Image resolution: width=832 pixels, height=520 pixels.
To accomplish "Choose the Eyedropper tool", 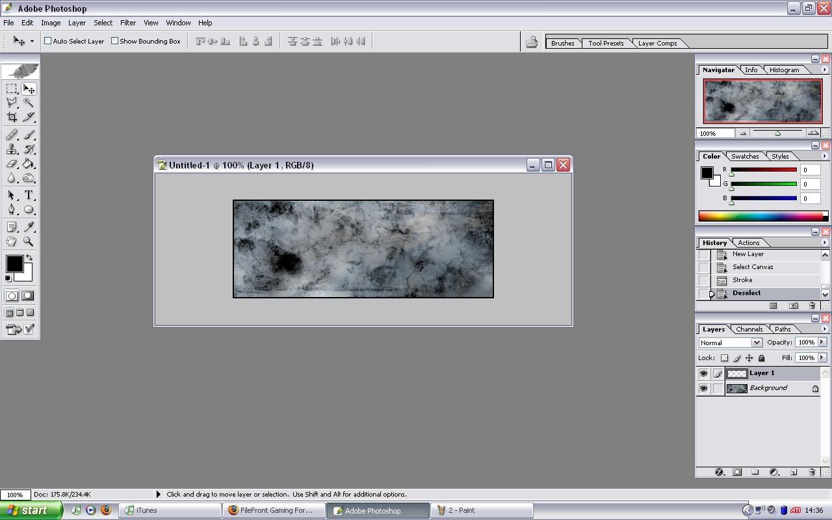I will [x=29, y=227].
